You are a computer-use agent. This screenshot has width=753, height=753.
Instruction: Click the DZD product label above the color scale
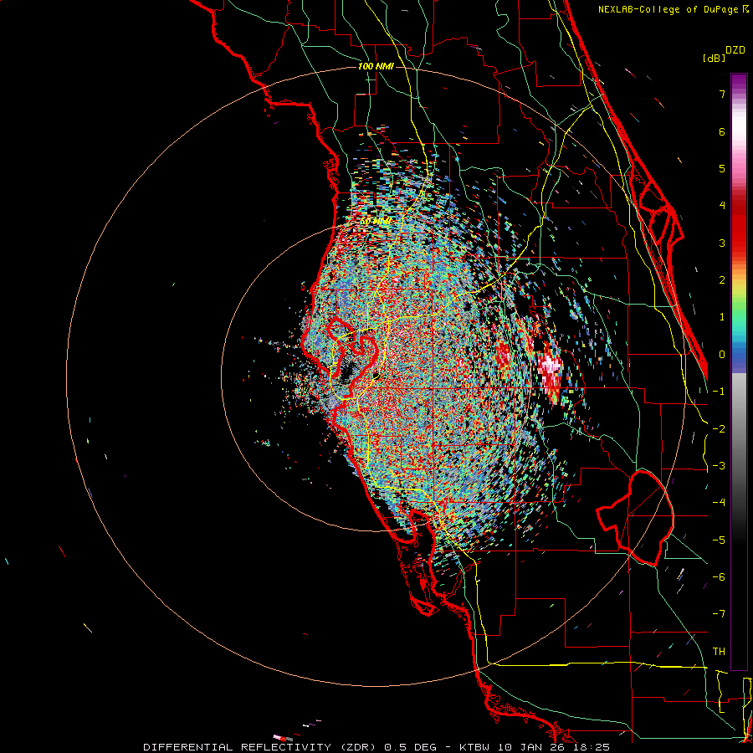coord(735,50)
